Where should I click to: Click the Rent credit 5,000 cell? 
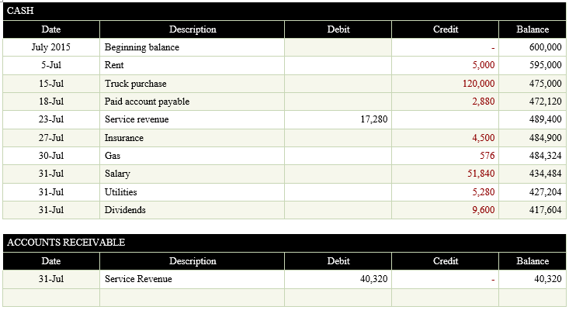445,66
